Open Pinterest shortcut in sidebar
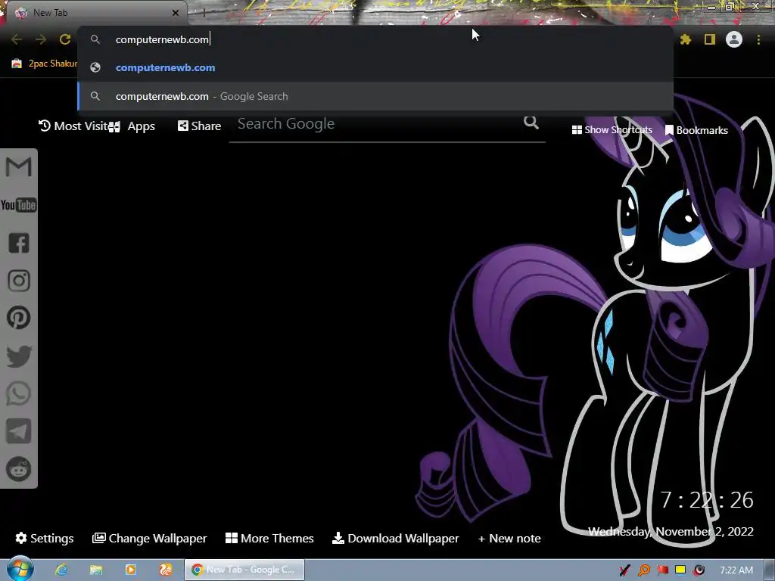775x581 pixels. point(19,318)
